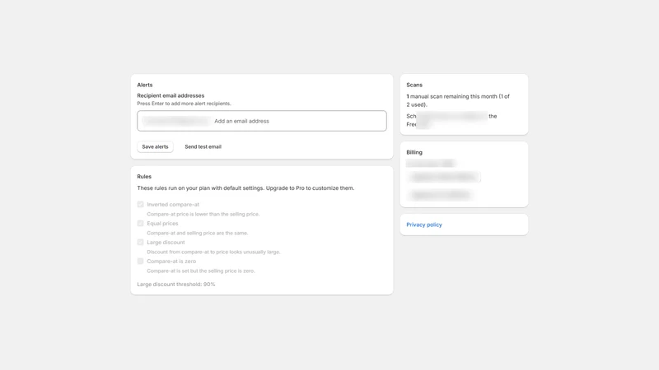Click the Billing section heading

coord(414,152)
